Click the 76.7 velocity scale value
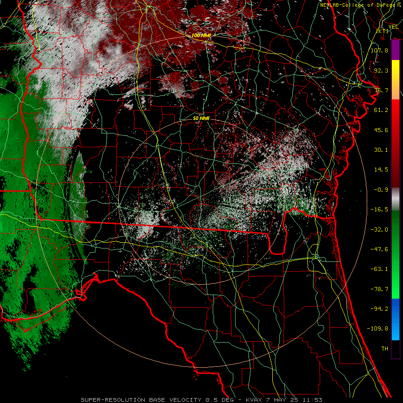This screenshot has width=403, height=403. pyautogui.click(x=381, y=90)
